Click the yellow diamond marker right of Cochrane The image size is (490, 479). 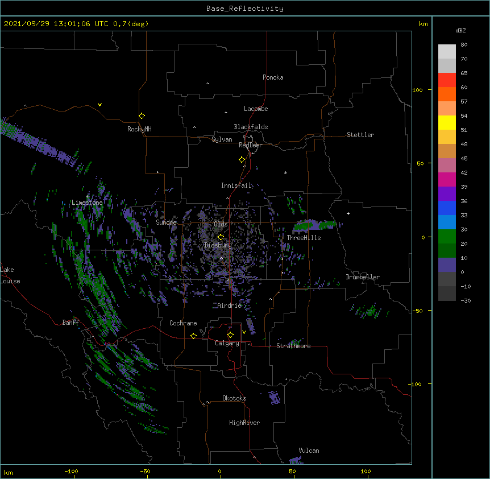[193, 336]
